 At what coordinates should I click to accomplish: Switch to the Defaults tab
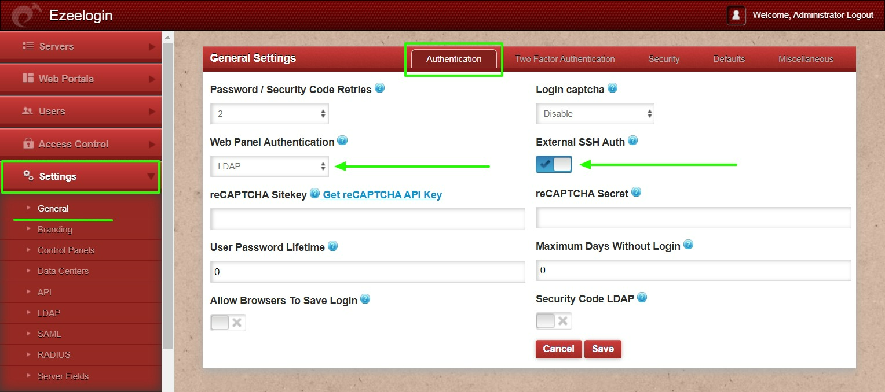point(729,59)
